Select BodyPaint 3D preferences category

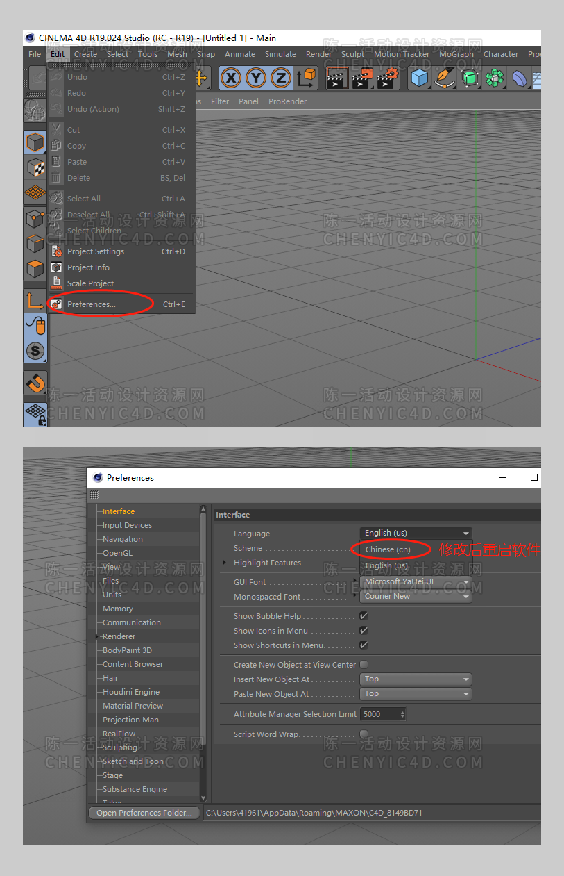[x=127, y=650]
